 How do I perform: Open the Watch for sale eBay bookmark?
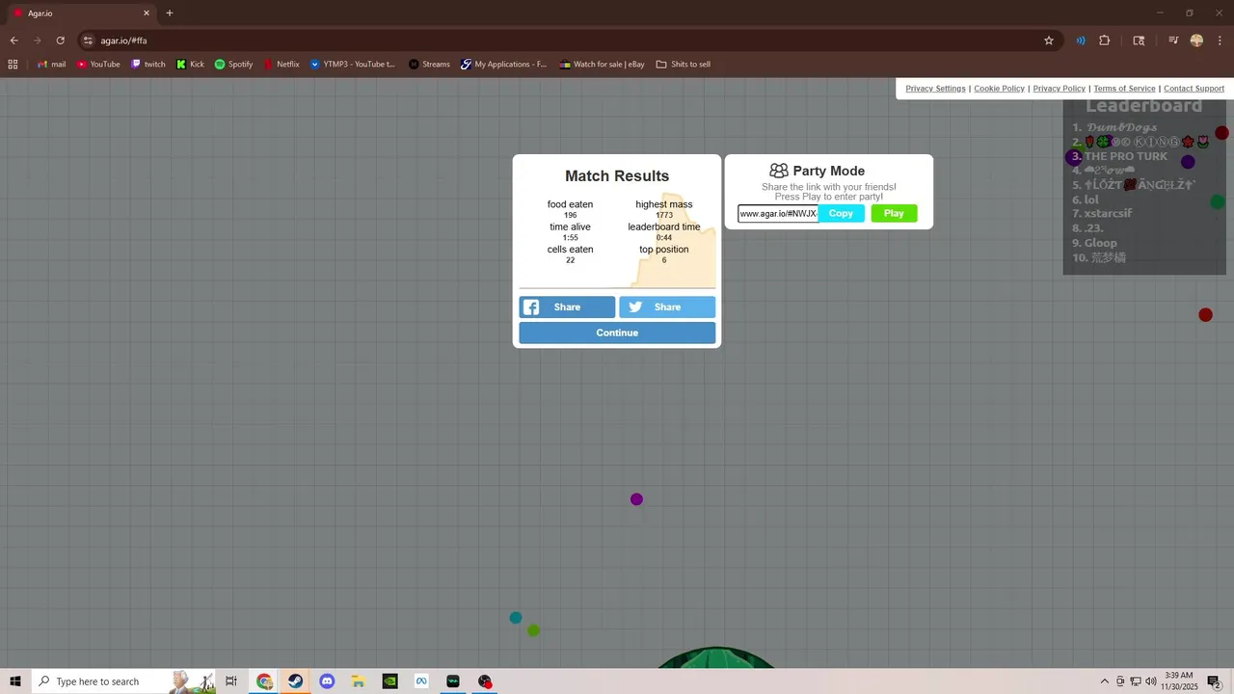coord(603,65)
